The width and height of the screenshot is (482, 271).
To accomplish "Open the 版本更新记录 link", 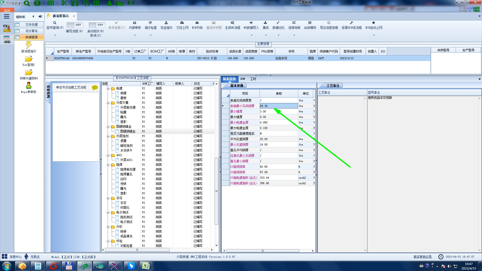I will coord(423,257).
